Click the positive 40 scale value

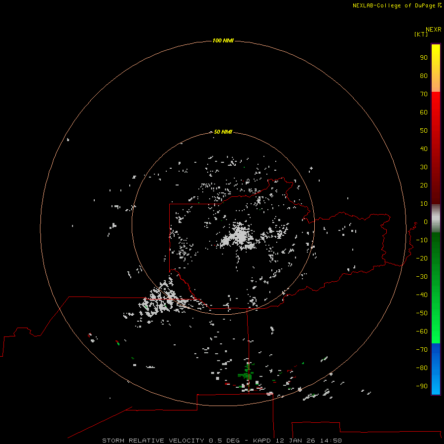[424, 149]
